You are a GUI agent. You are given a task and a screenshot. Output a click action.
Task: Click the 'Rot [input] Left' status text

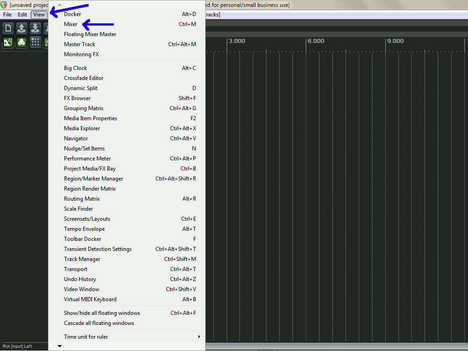click(17, 346)
